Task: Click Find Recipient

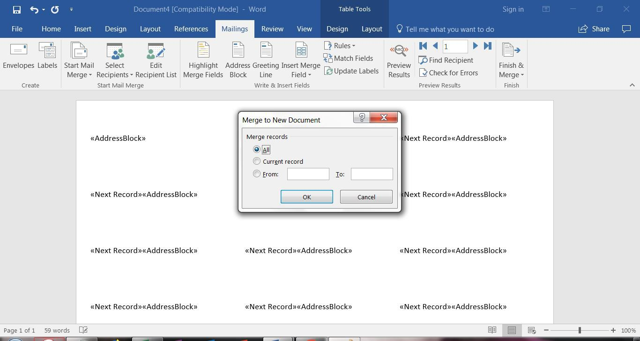Action: (x=446, y=60)
